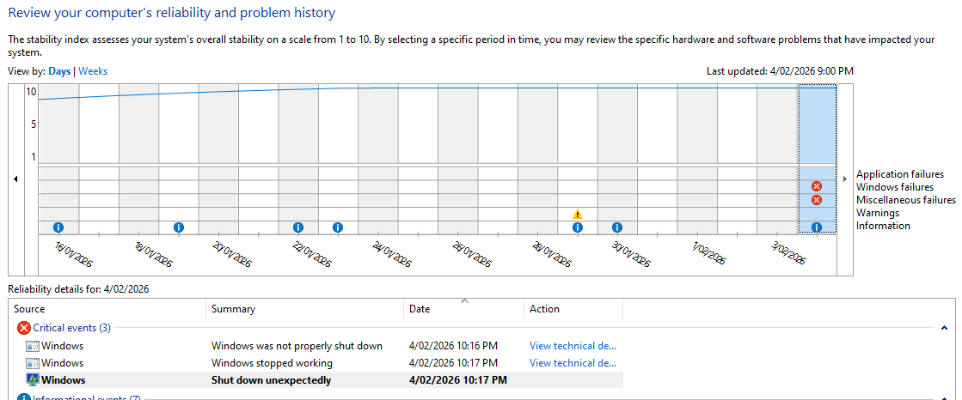Click the 24/01/2026 date label on axis
The width and height of the screenshot is (962, 400).
click(x=392, y=254)
